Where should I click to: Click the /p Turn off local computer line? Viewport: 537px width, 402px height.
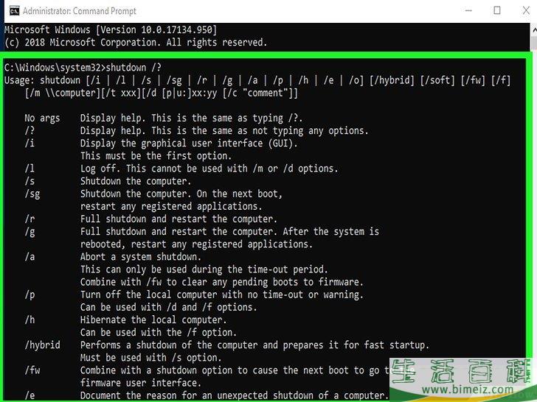[x=194, y=295]
